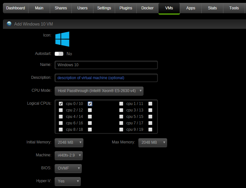Select the cpu 14 checkbox

click(90, 117)
